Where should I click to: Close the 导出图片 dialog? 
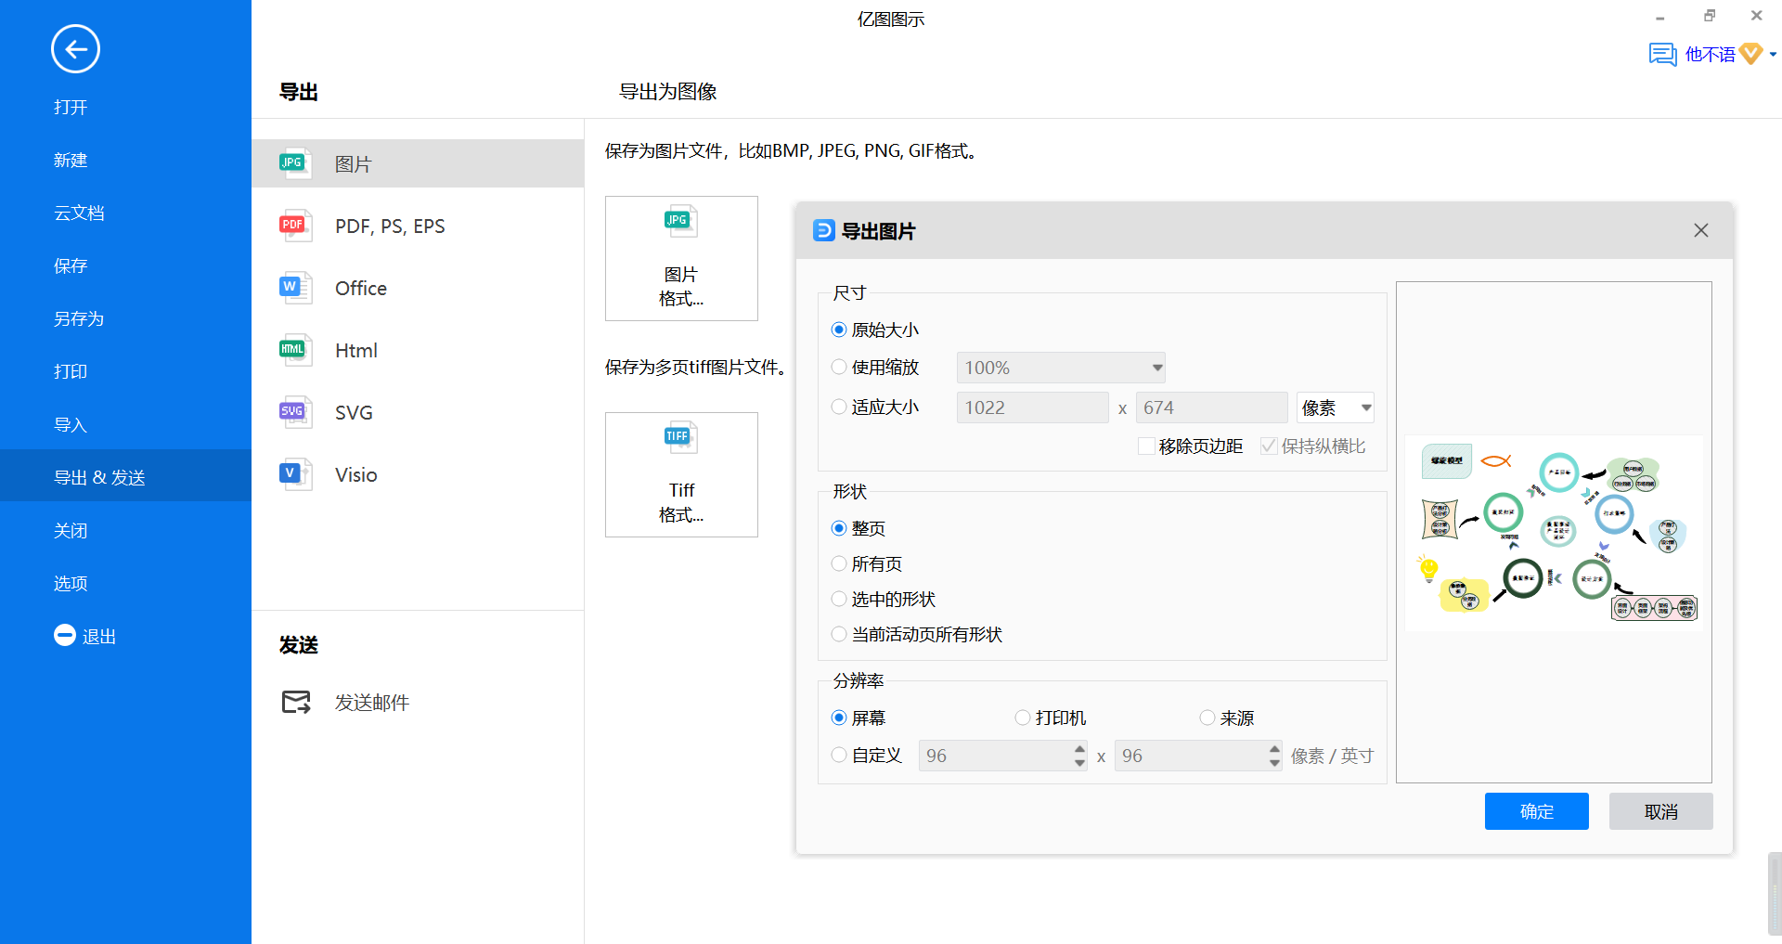(x=1700, y=230)
